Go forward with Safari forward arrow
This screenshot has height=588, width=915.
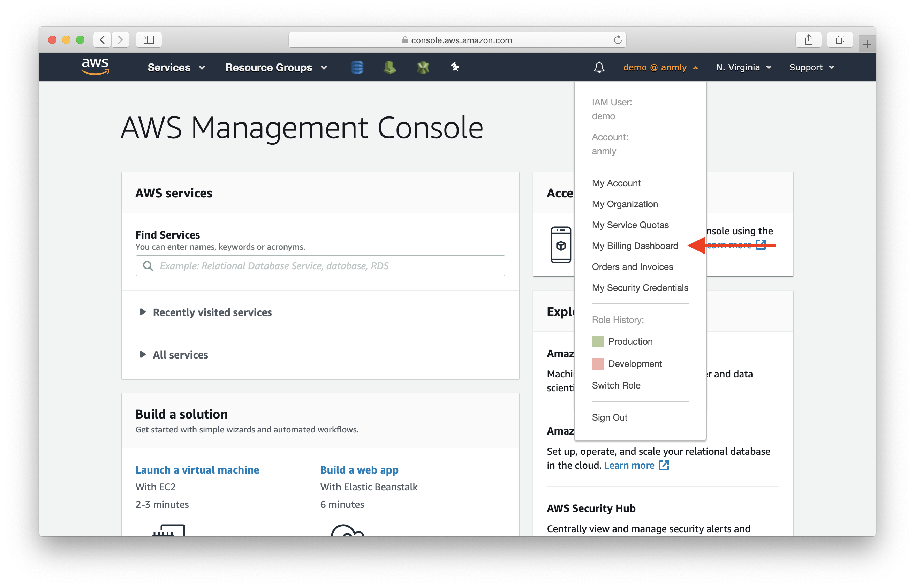tap(120, 40)
